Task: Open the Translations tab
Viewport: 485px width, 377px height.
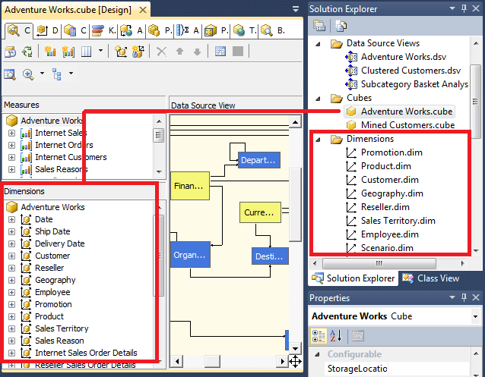Action: coord(244,30)
